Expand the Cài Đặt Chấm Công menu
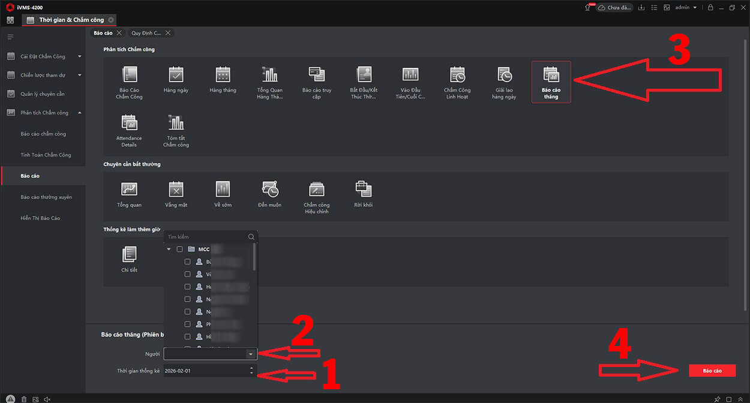Screen dimensions: 750x403 click(x=79, y=56)
